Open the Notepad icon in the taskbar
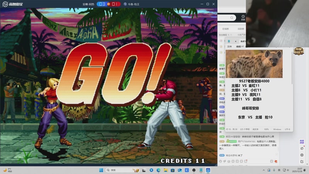309x174 pixels. click(x=201, y=170)
